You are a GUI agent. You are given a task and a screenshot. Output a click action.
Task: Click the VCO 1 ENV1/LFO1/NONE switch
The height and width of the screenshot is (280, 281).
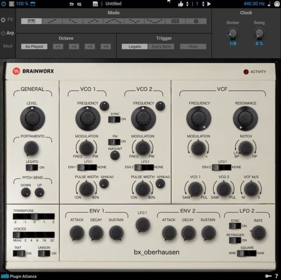87,167
